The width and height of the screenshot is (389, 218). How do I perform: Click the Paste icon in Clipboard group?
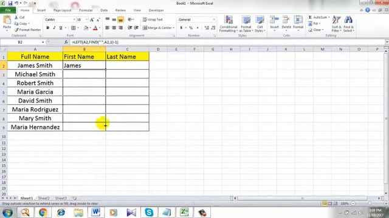pos(7,20)
